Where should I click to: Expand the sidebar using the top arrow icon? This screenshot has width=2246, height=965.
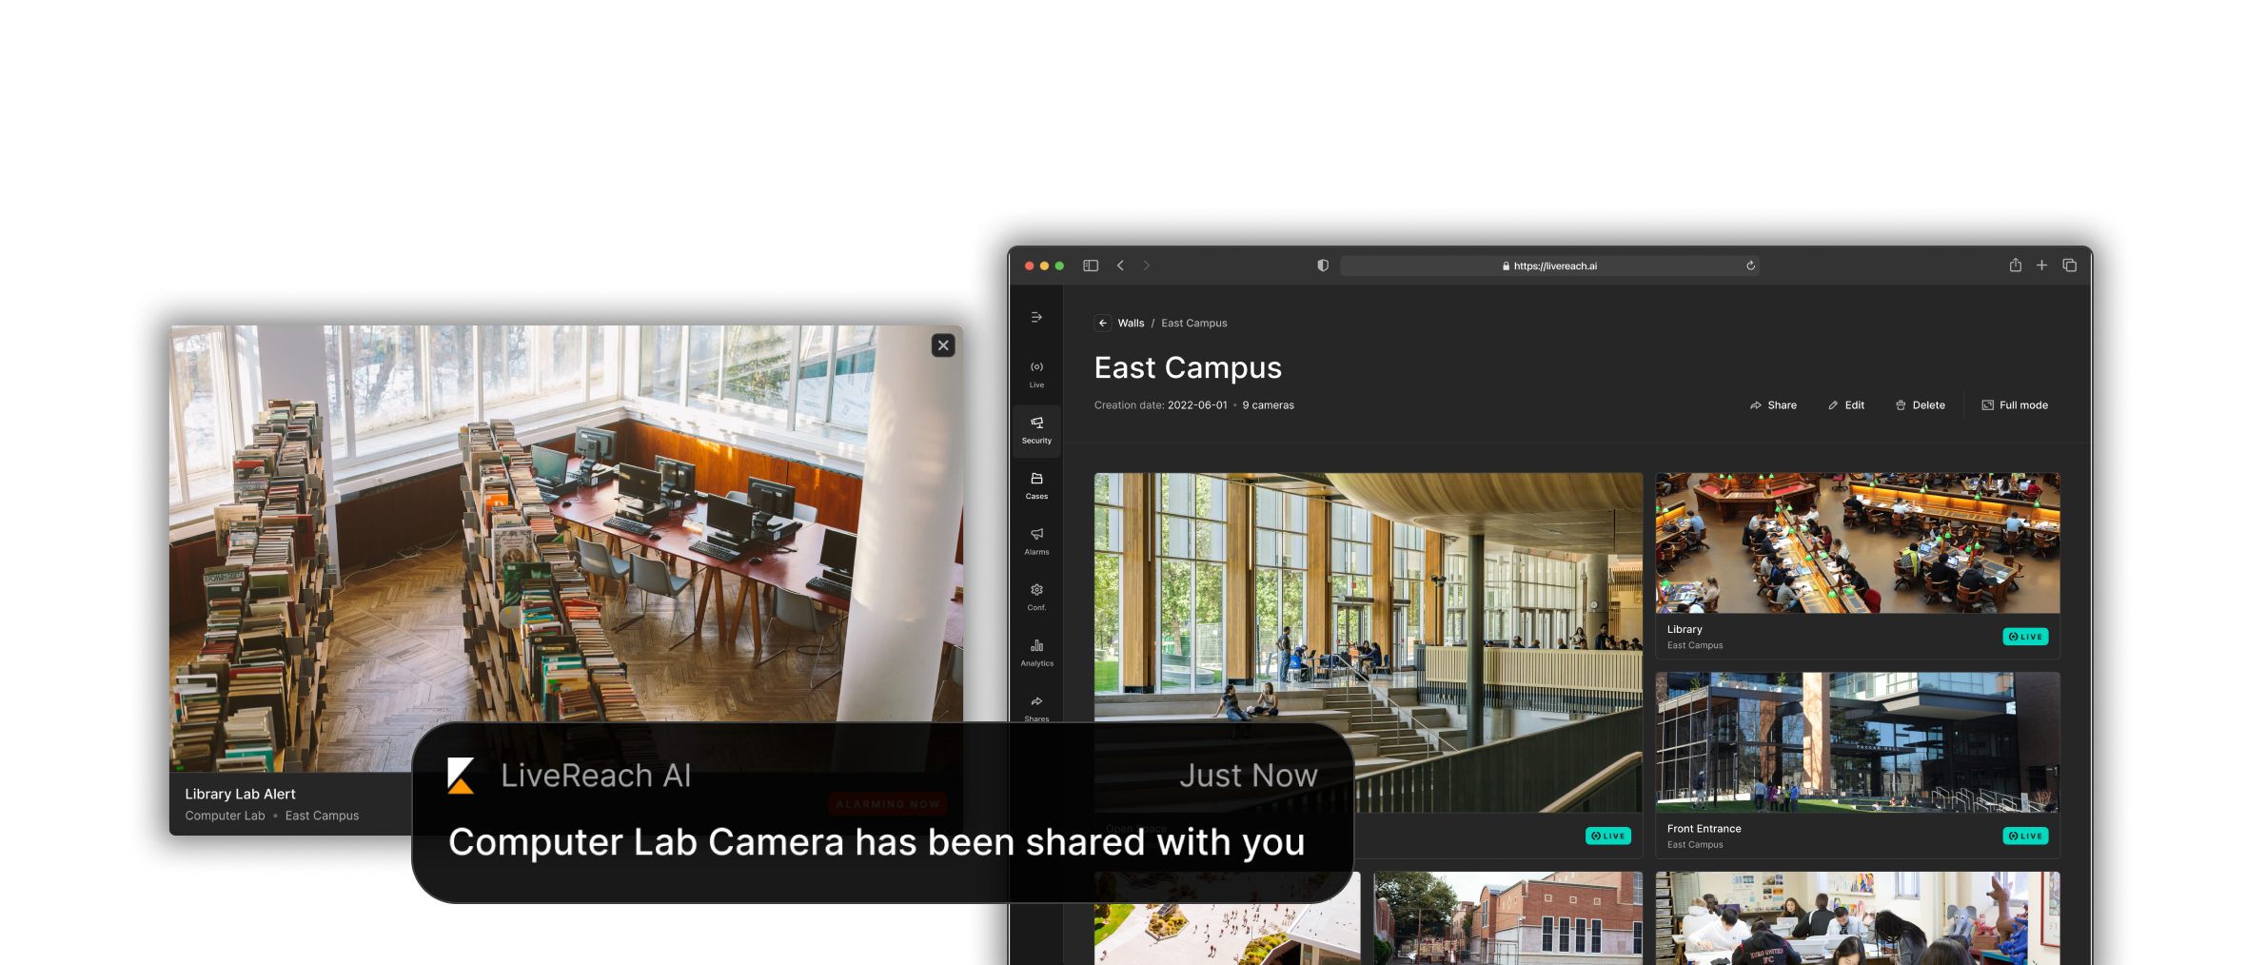click(1036, 317)
